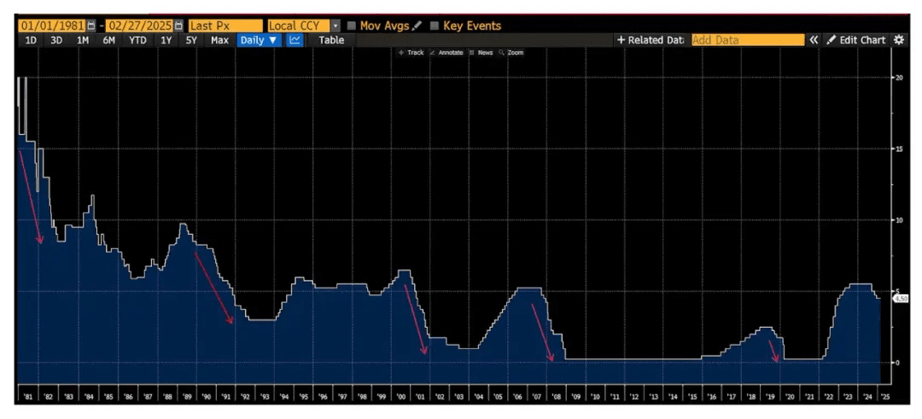Open the end date calendar picker
This screenshot has height=419, width=922.
tap(178, 26)
